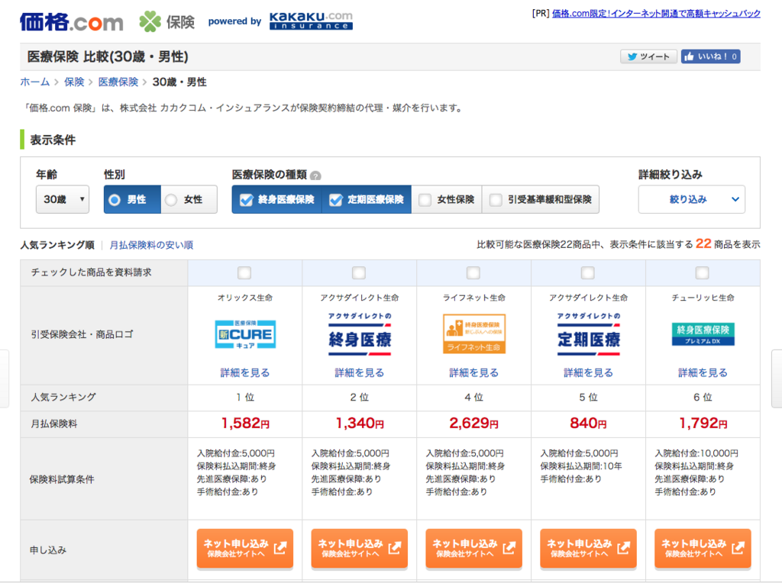Open the ライフネット生命 終身医療保険 product logo
This screenshot has height=583, width=782.
click(x=473, y=333)
